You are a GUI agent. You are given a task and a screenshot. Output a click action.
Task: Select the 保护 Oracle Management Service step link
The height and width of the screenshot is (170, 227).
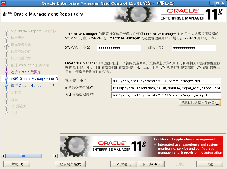tap(34, 86)
